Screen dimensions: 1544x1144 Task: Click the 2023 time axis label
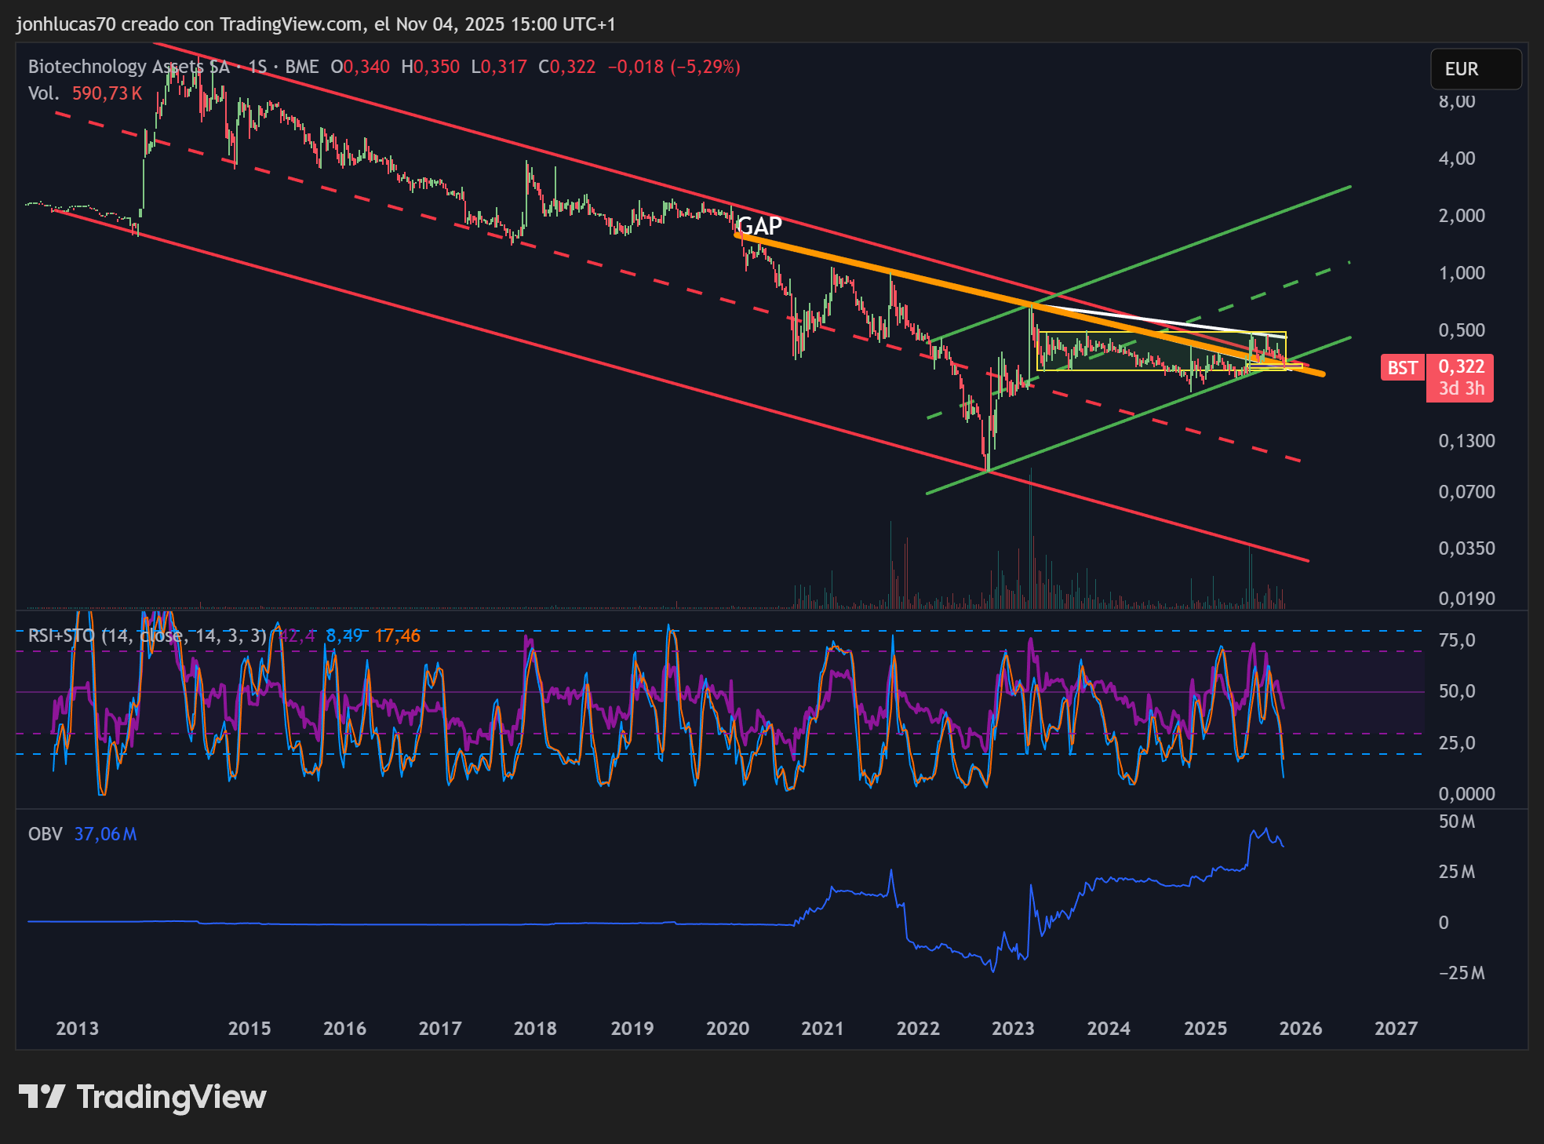(x=1013, y=1028)
